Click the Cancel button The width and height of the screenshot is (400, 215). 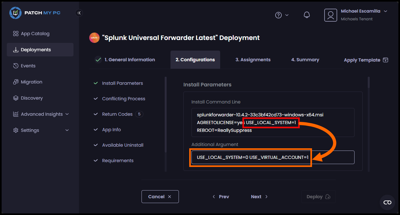point(160,197)
